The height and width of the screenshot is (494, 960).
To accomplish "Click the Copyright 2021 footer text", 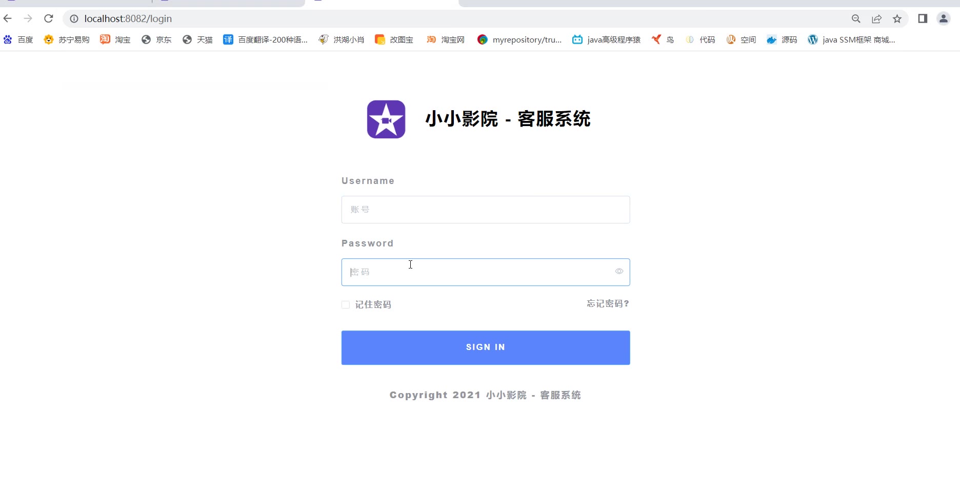I will click(x=485, y=395).
